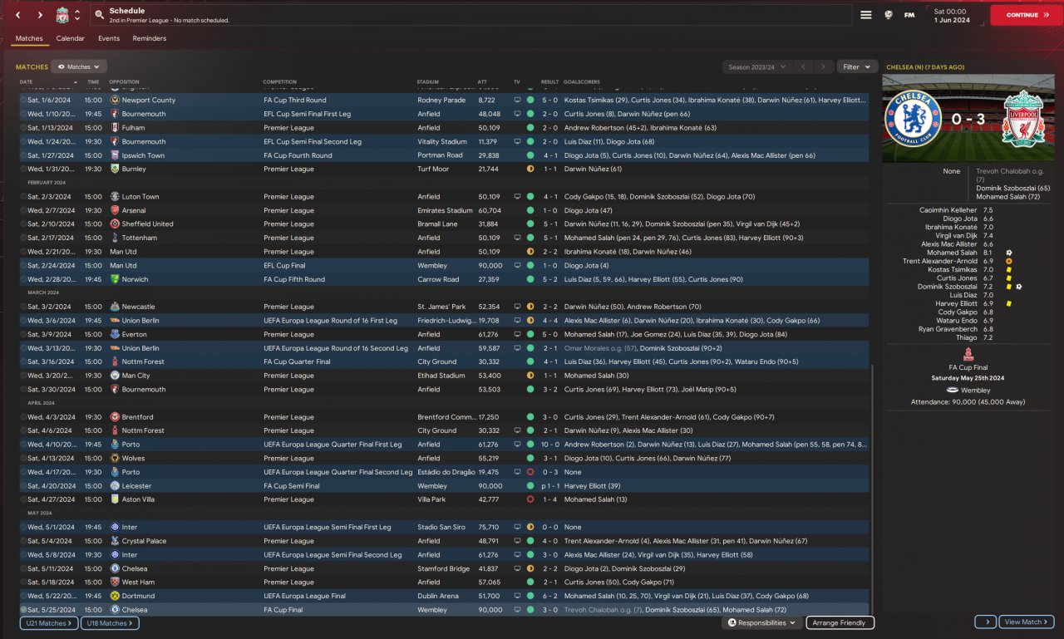The image size is (1064, 639).
Task: Click the FA Cup trophy icon in side panel
Action: [968, 354]
